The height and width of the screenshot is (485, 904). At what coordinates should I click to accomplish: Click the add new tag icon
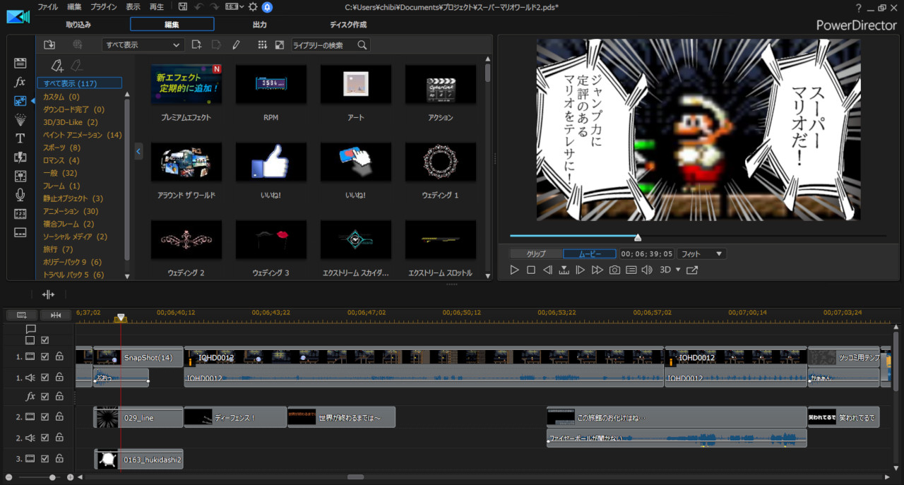point(57,66)
